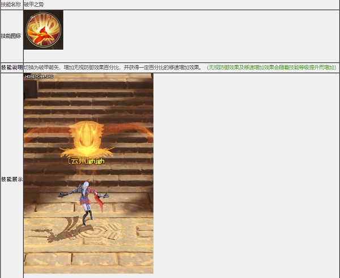Screen dimensions: 340x278
Task: Click the 技能说明 row label
Action: click(x=12, y=67)
